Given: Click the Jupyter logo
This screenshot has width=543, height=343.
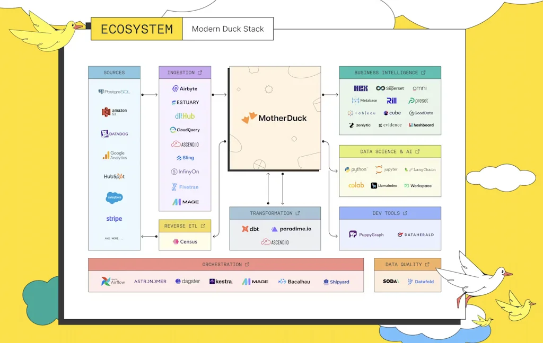Looking at the screenshot, I should tap(386, 169).
